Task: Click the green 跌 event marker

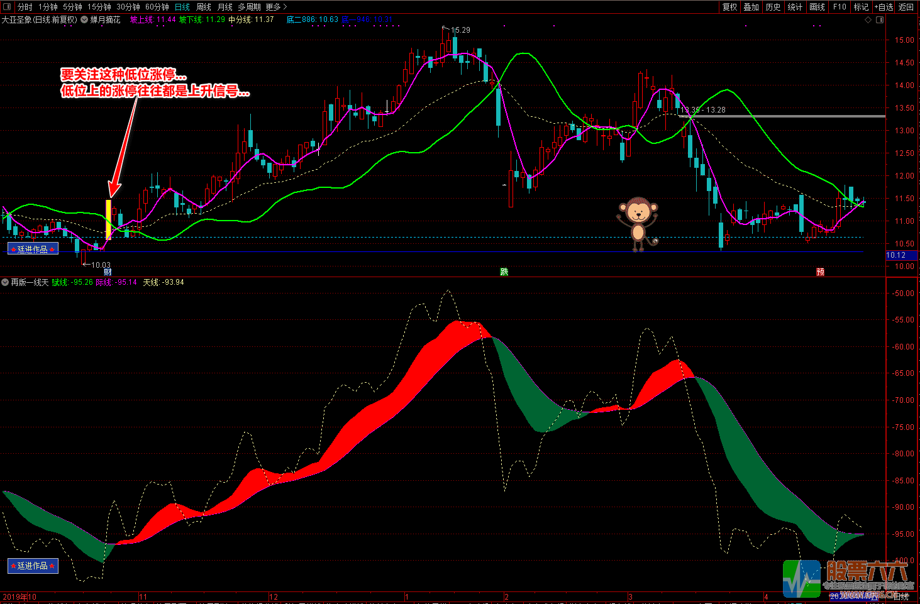Action: [504, 272]
